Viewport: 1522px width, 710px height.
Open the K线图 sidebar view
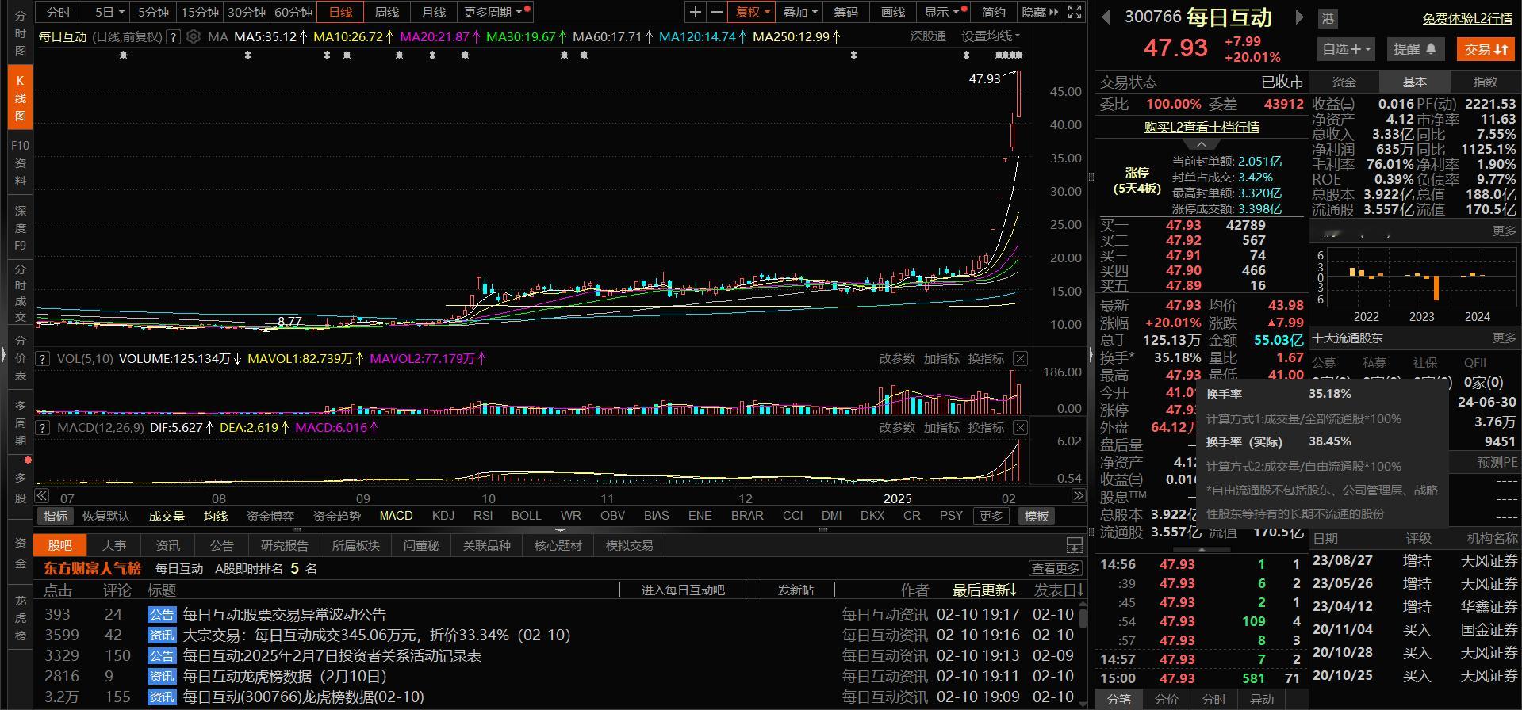tap(21, 98)
